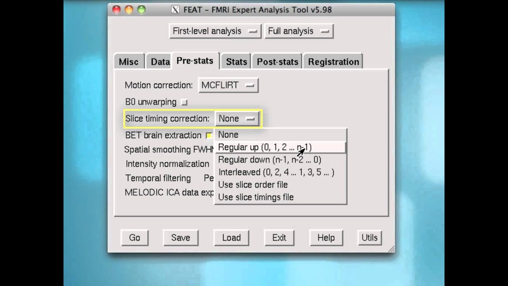Click the MELODIC ICA data exploration label

pyautogui.click(x=169, y=192)
